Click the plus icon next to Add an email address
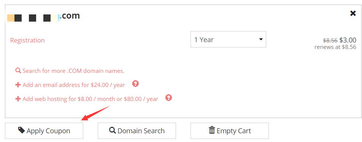The image size is (362, 142). [x=18, y=85]
